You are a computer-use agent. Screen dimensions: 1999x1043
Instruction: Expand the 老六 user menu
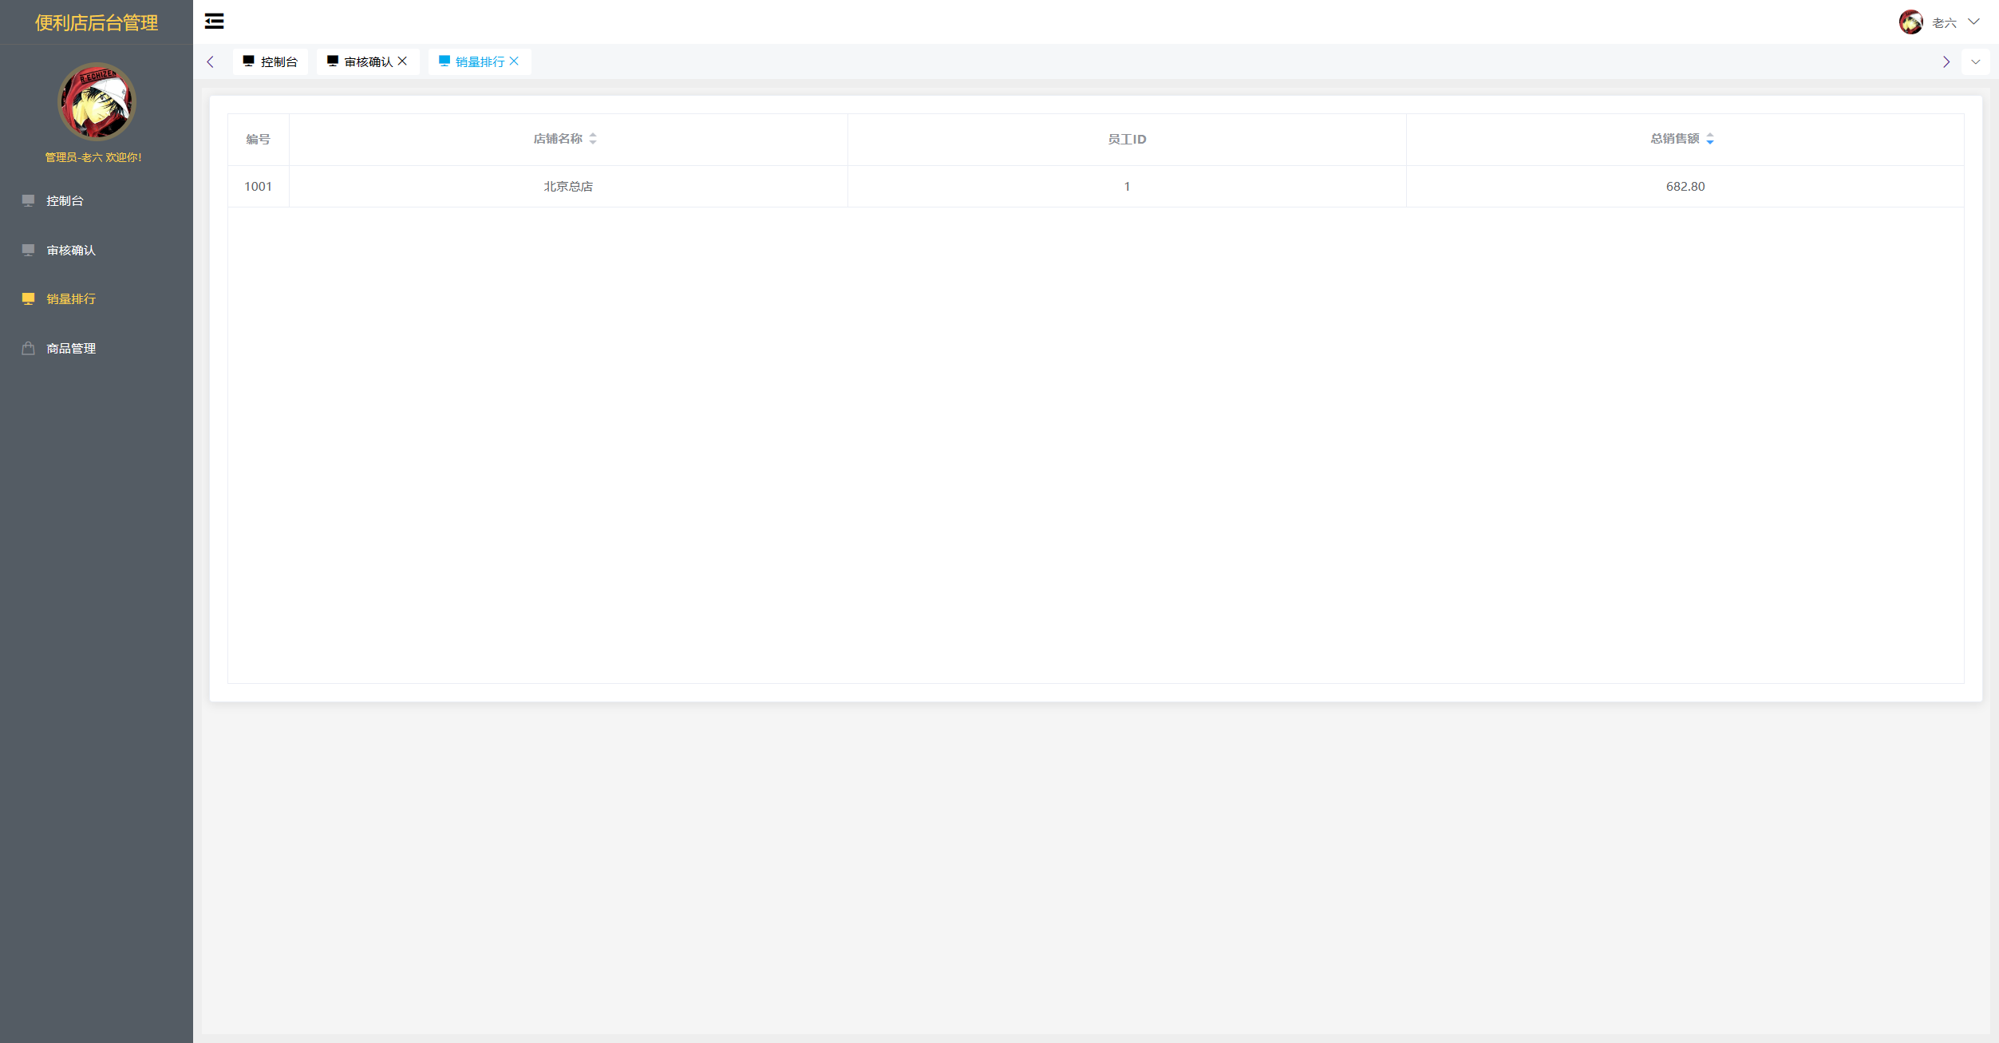pos(1973,22)
